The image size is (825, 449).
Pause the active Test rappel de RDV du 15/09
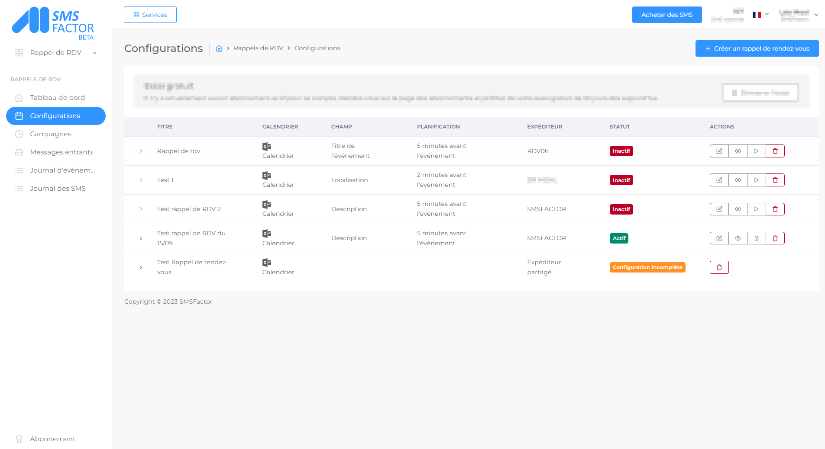click(756, 238)
